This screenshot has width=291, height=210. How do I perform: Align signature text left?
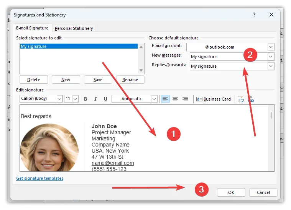tap(165, 99)
